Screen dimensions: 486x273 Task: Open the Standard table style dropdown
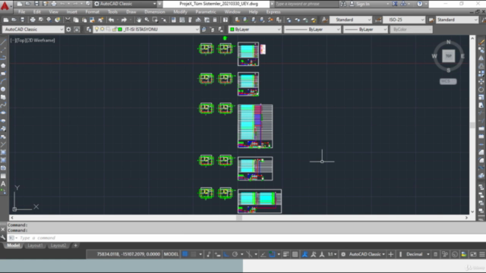coord(457,20)
